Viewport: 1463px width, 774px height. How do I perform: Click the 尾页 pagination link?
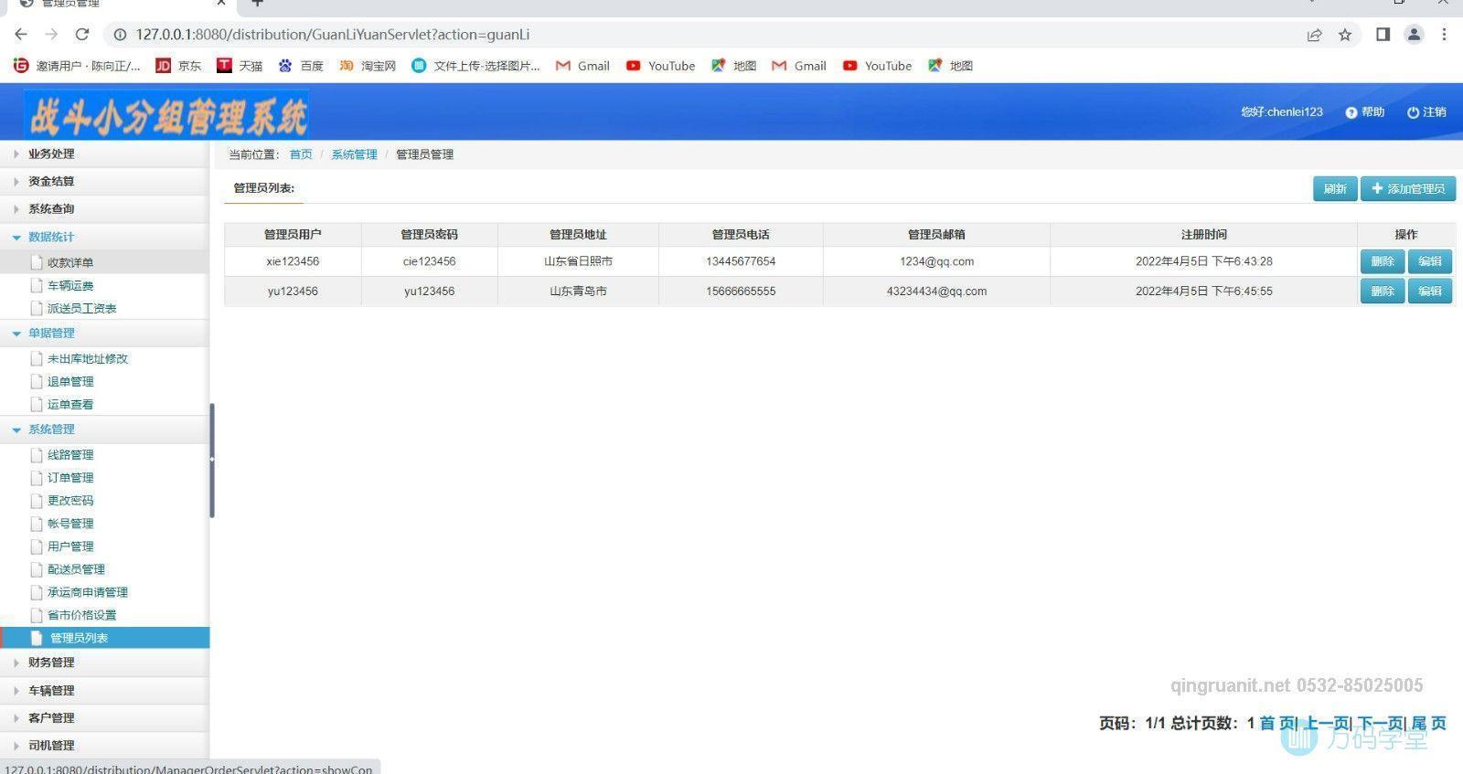(1429, 723)
